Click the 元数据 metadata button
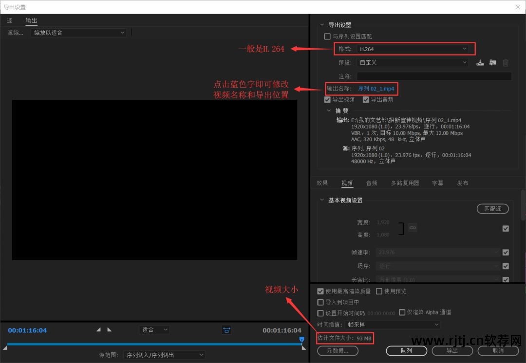Viewport: 526px width, 363px height. [338, 351]
